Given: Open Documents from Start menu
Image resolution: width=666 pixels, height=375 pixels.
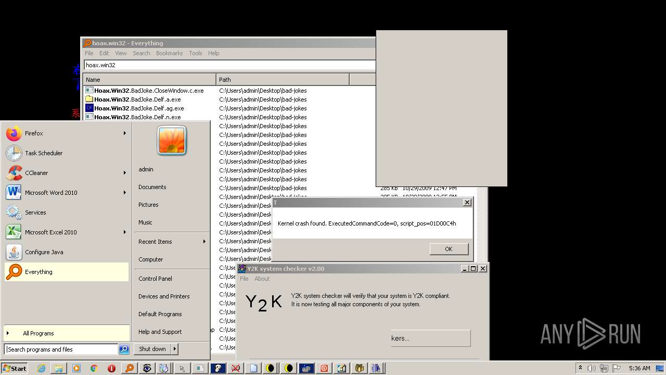Looking at the screenshot, I should (x=172, y=187).
